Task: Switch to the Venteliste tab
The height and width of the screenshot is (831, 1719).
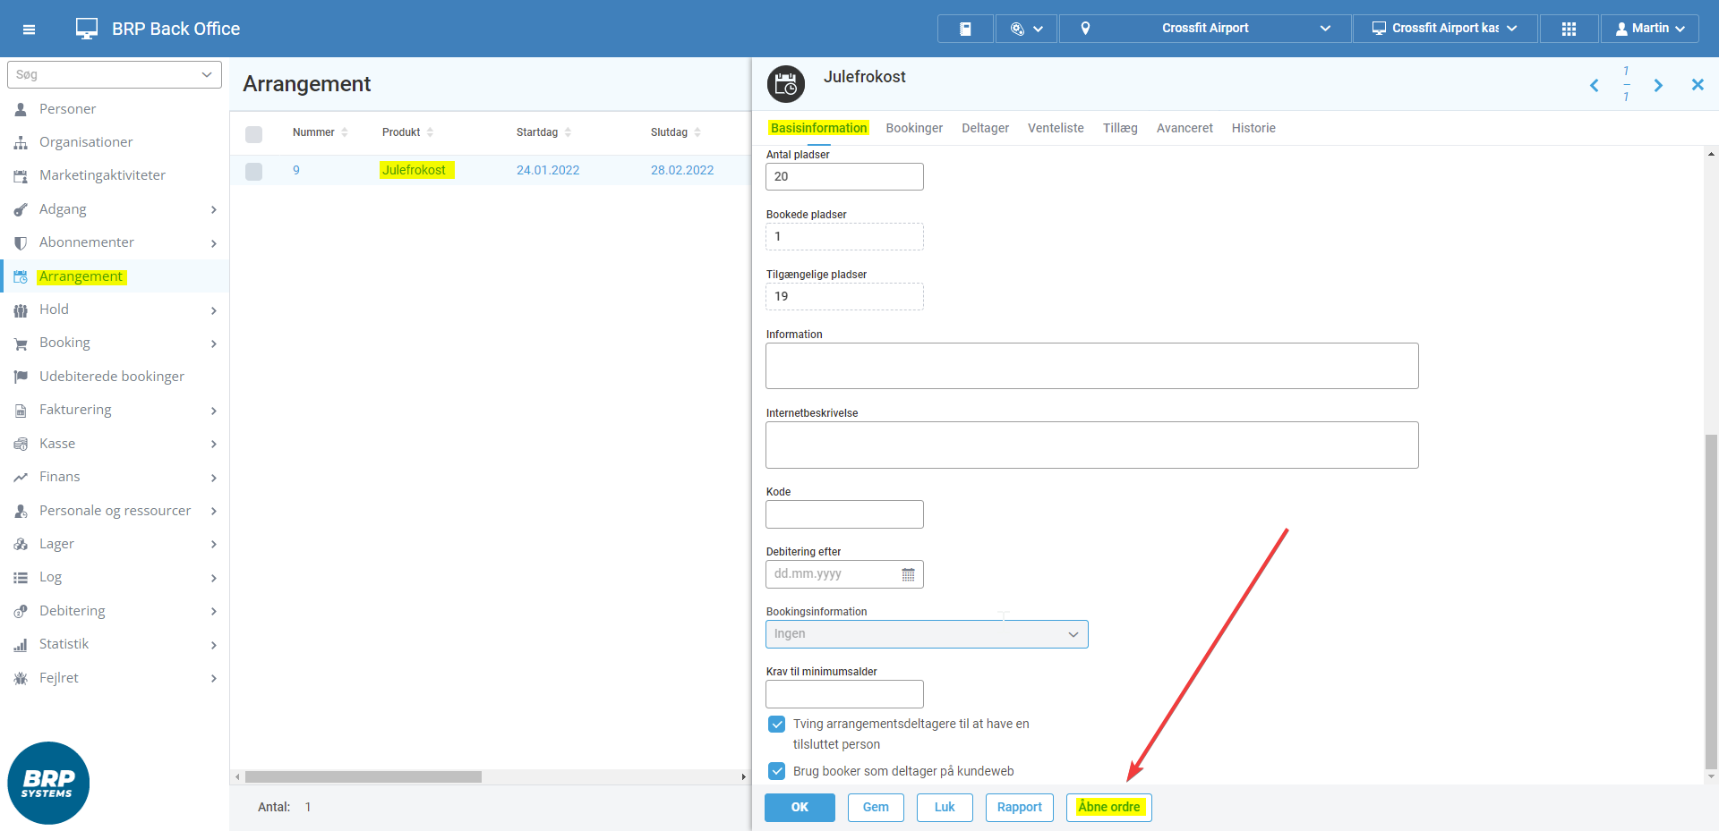Action: [1056, 128]
